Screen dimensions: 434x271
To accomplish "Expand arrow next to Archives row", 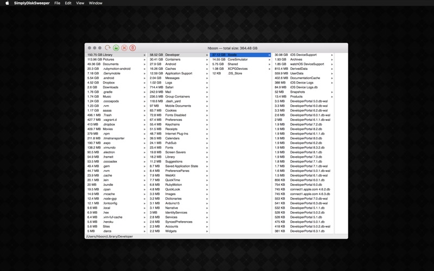I will 332,60.
